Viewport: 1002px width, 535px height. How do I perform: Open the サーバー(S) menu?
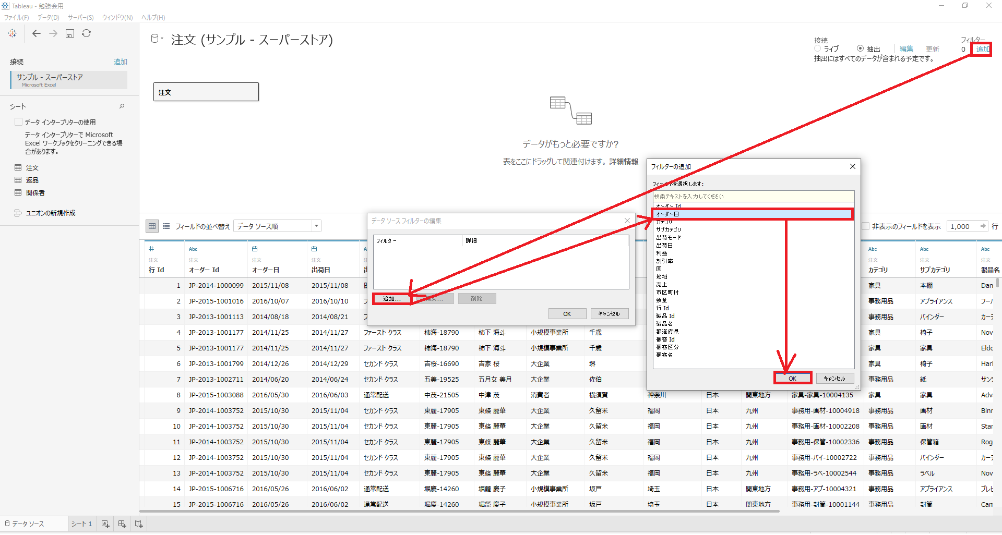click(81, 18)
